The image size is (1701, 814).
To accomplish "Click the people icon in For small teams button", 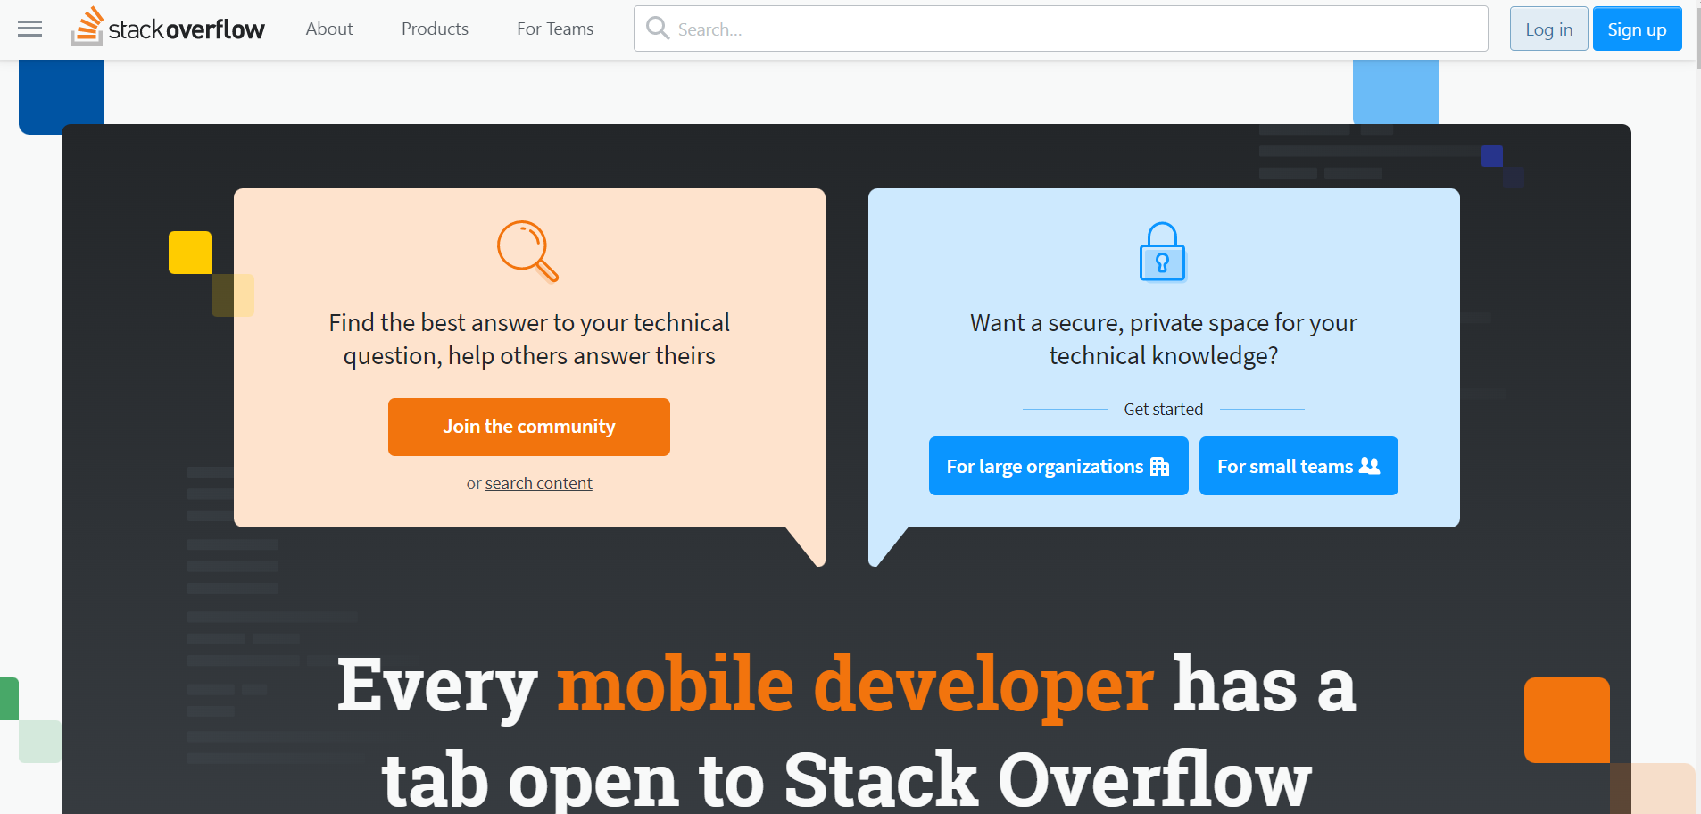I will coord(1367,465).
